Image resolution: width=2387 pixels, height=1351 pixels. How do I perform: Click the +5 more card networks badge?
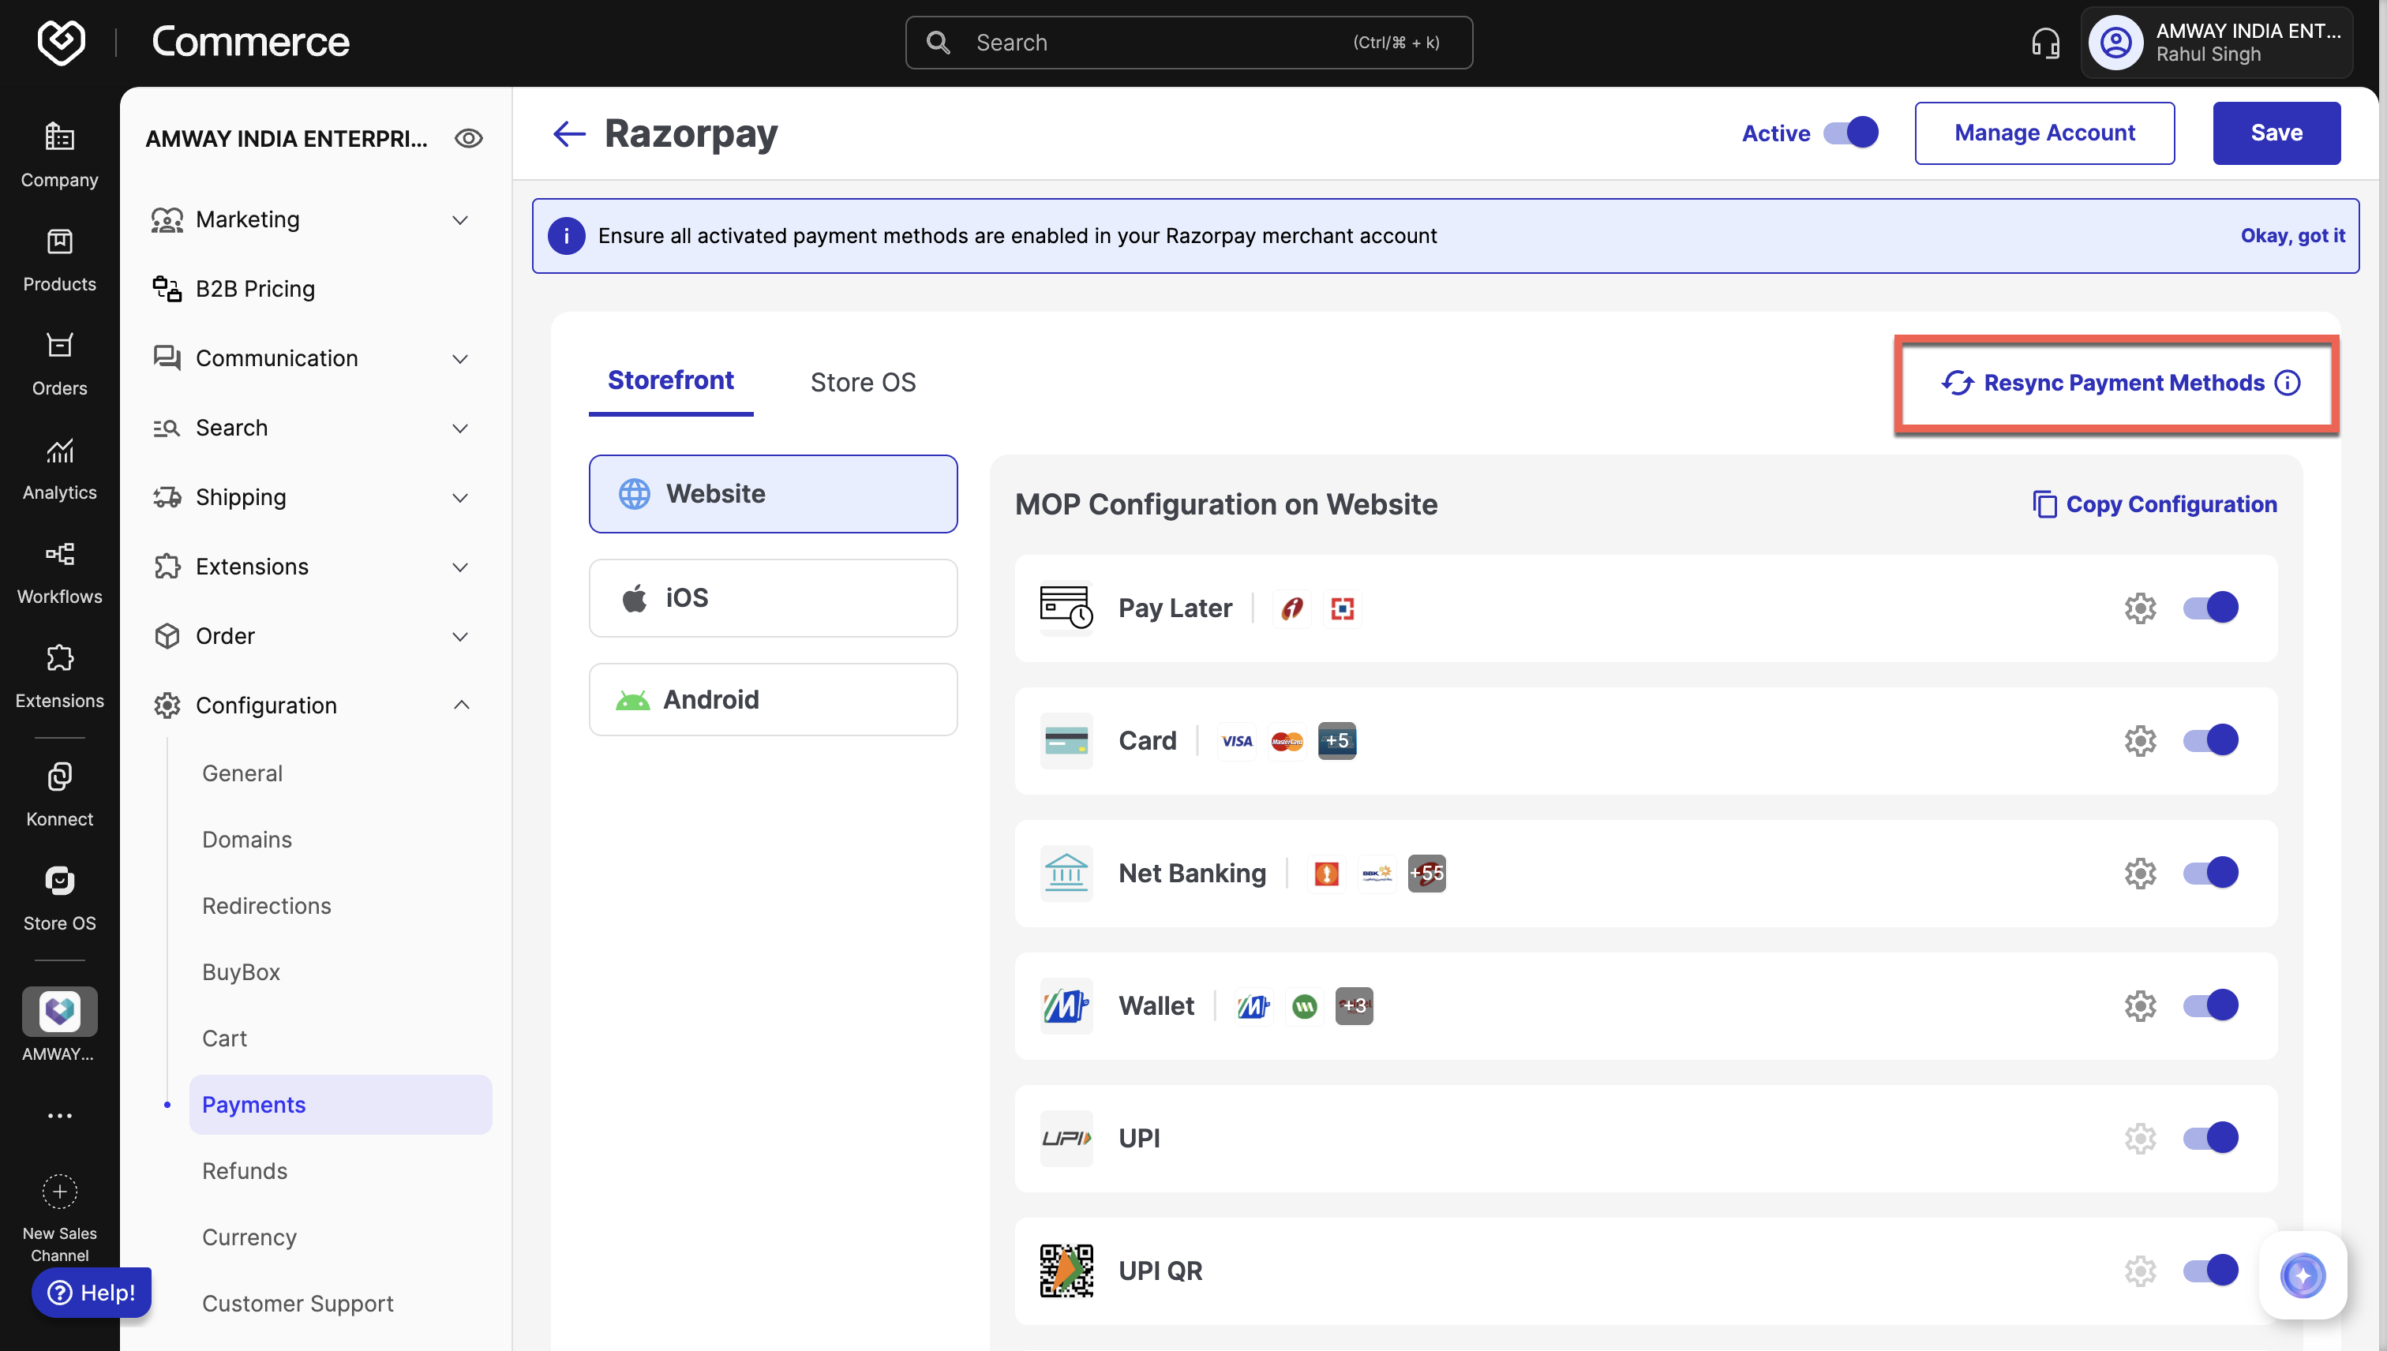pos(1336,740)
